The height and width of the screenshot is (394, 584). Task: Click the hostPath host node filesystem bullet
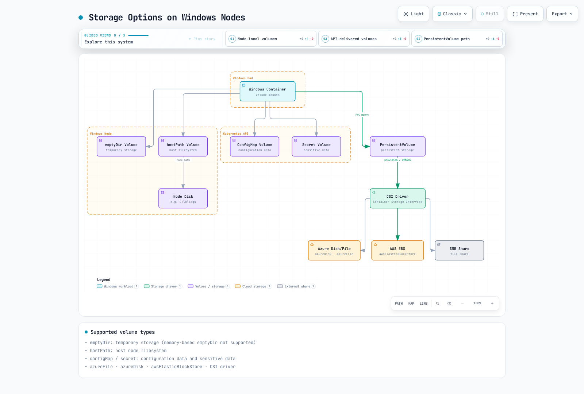point(128,351)
